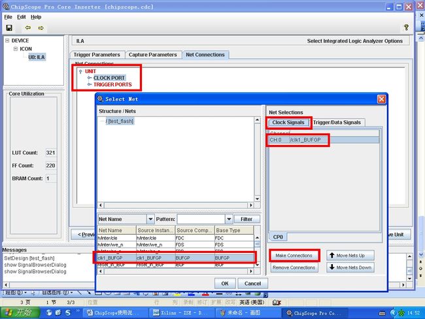Click the Structure / Nets down scroll arrow
This screenshot has width=425, height=319.
257,199
